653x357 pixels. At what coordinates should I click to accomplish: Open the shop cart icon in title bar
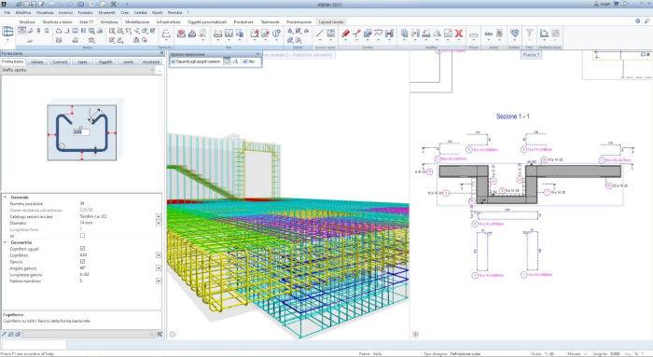615,4
